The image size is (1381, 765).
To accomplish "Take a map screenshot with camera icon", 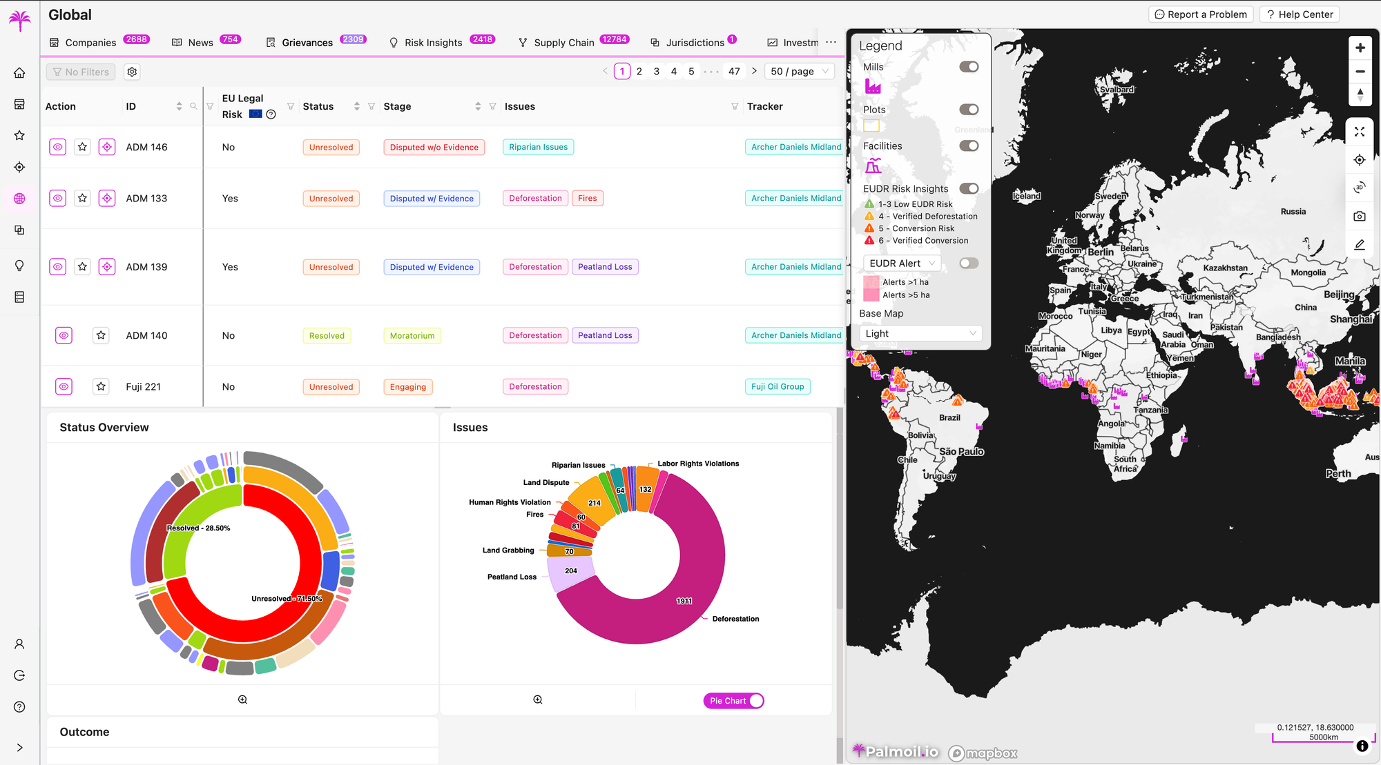I will 1360,216.
